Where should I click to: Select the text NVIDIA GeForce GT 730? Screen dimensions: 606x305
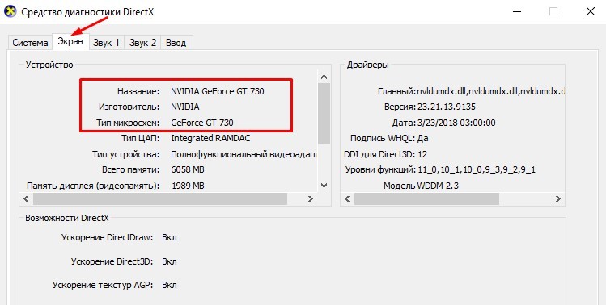click(218, 91)
